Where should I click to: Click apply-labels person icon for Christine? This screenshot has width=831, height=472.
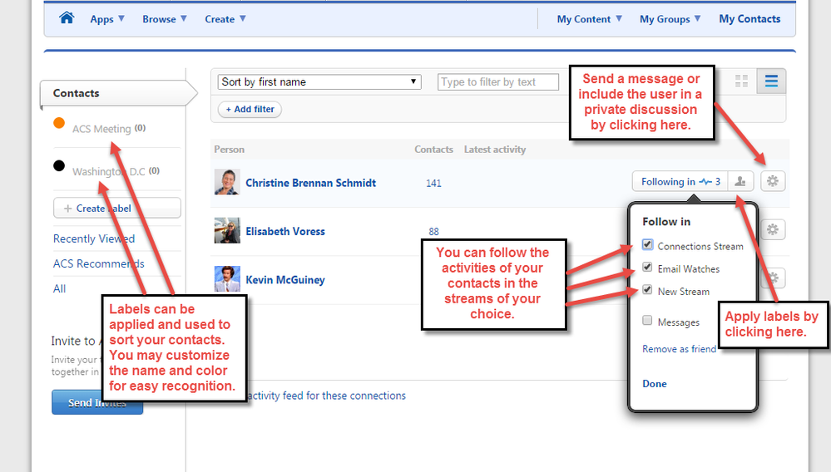(x=740, y=182)
